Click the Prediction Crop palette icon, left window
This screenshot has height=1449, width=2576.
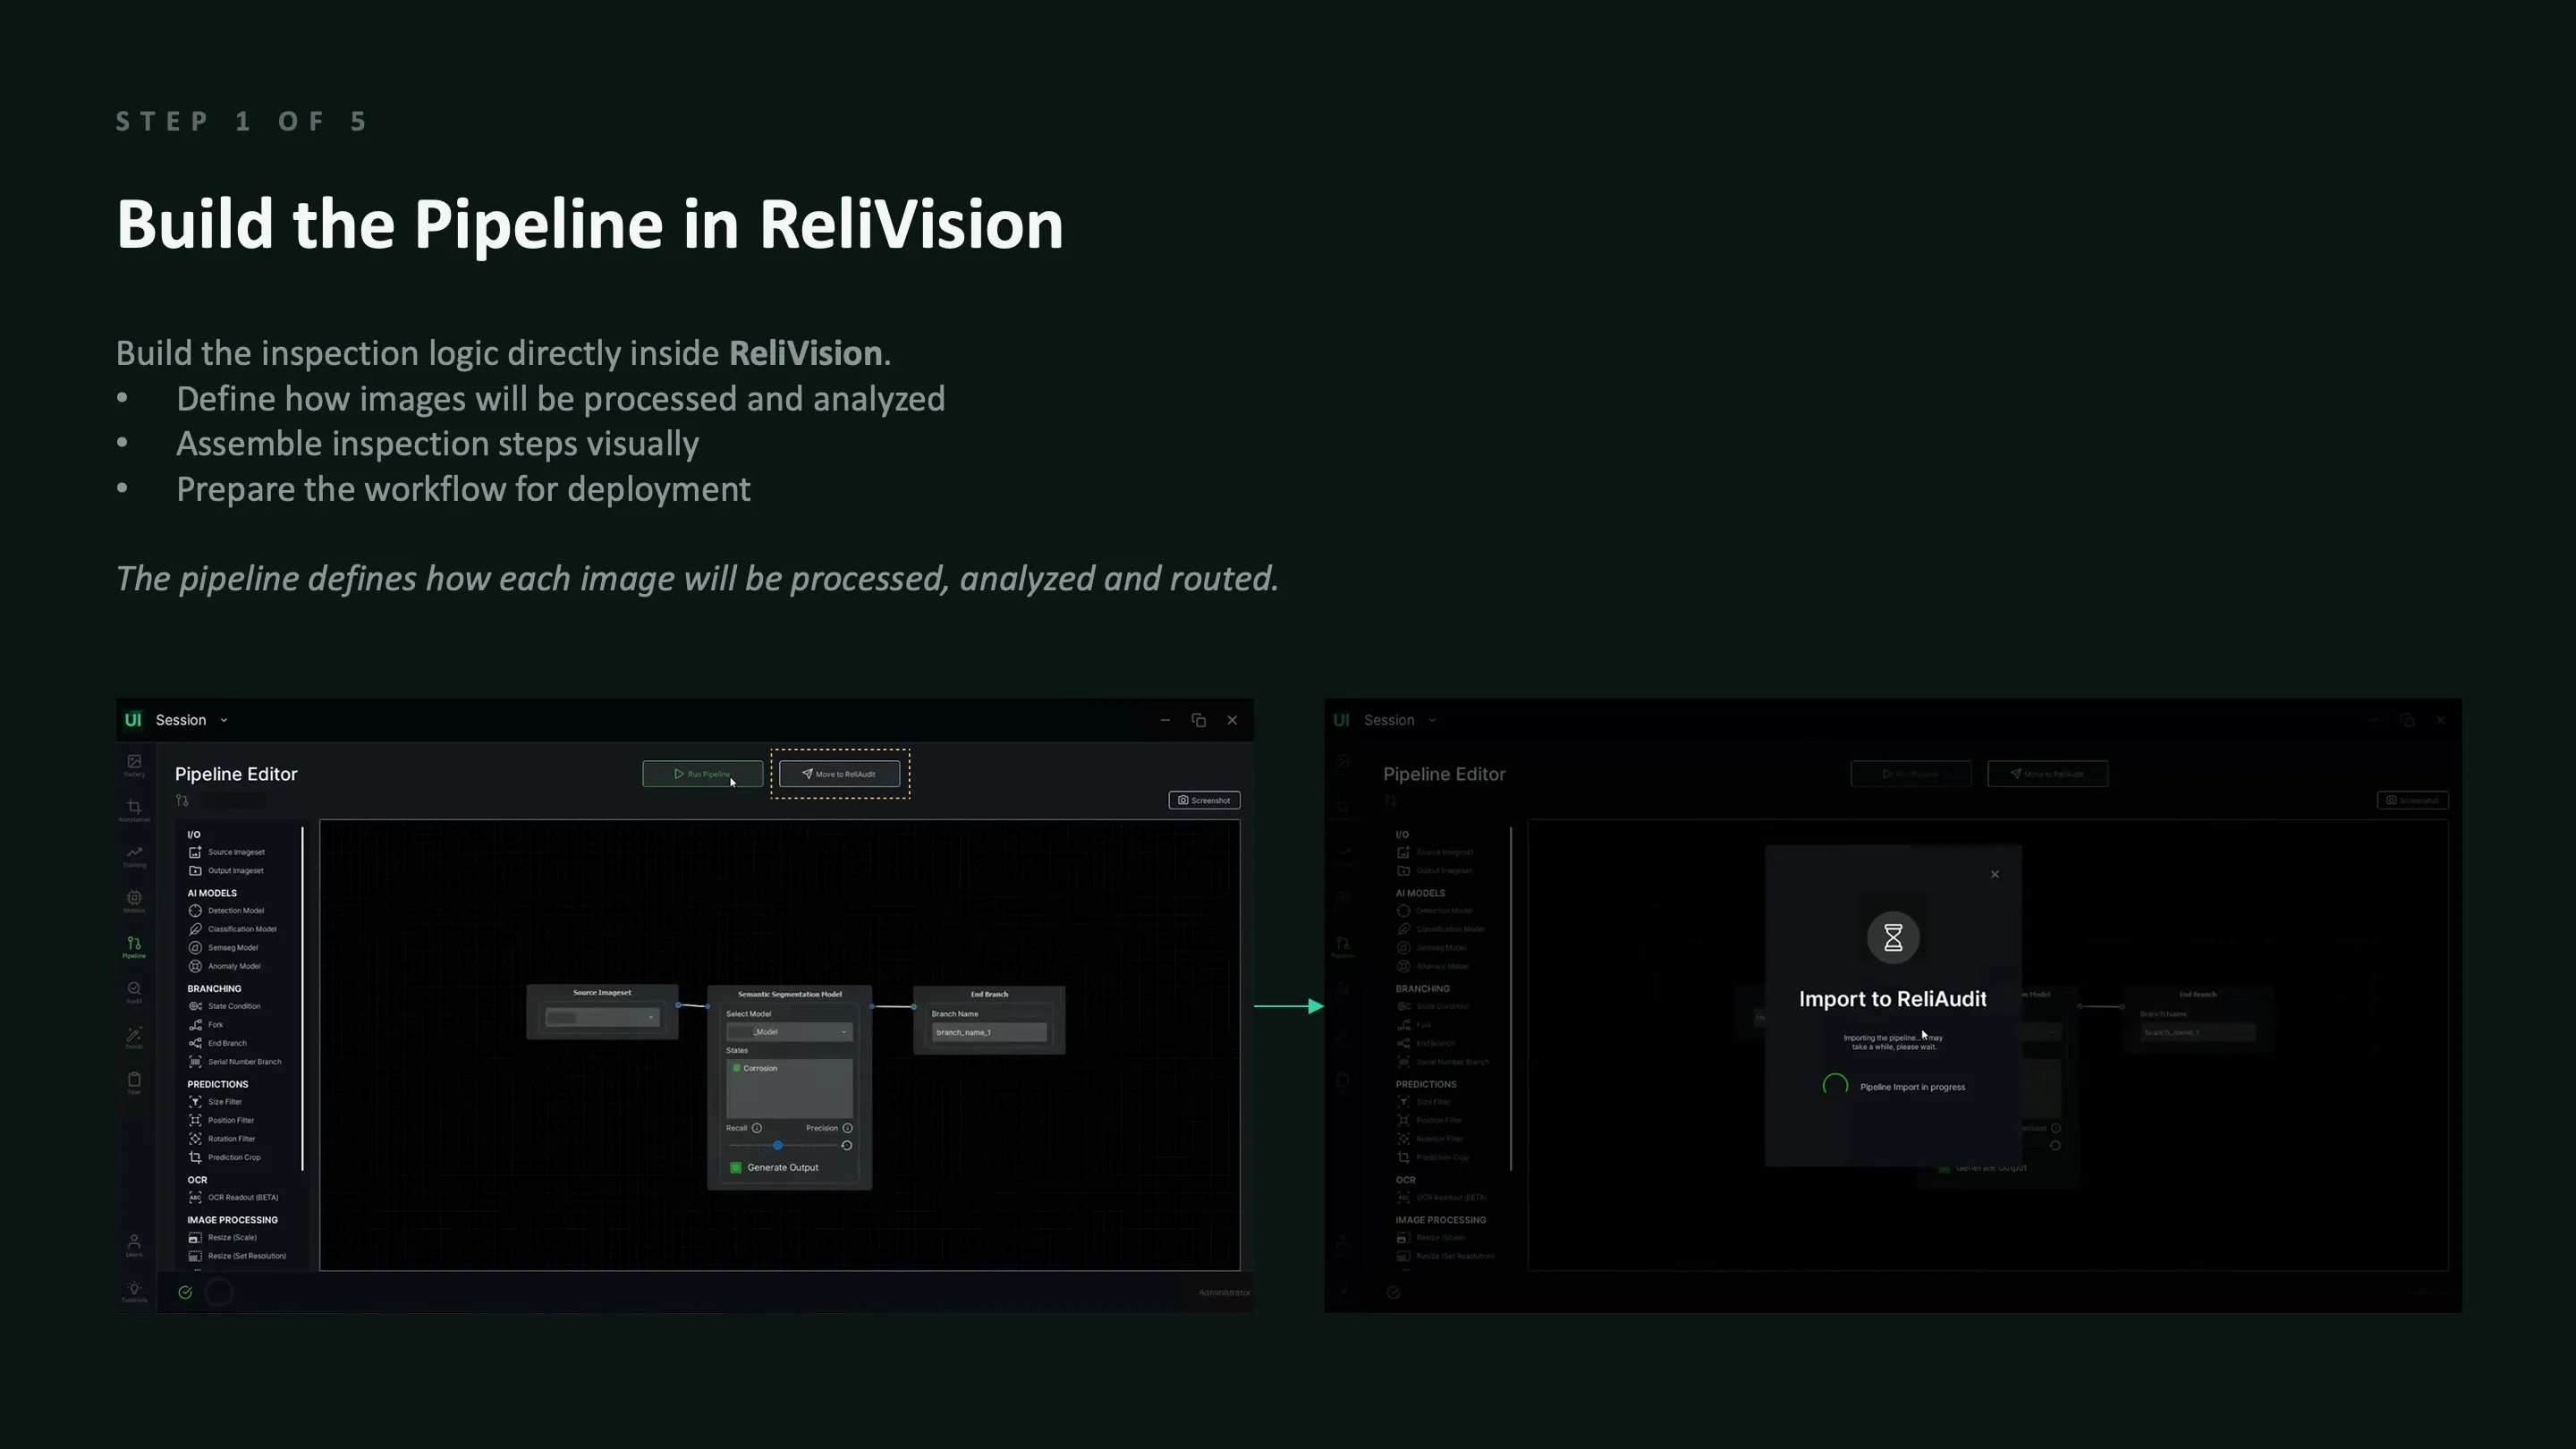point(195,1157)
